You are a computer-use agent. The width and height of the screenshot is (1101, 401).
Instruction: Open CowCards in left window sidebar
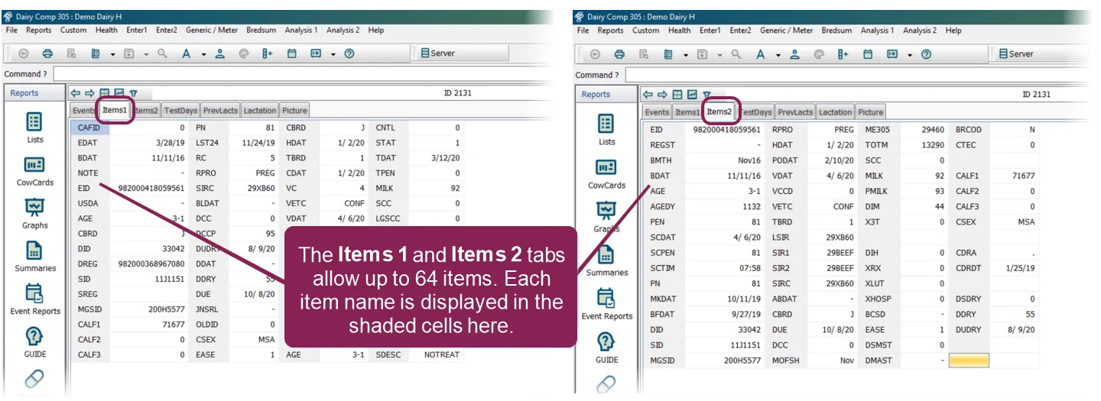click(35, 171)
